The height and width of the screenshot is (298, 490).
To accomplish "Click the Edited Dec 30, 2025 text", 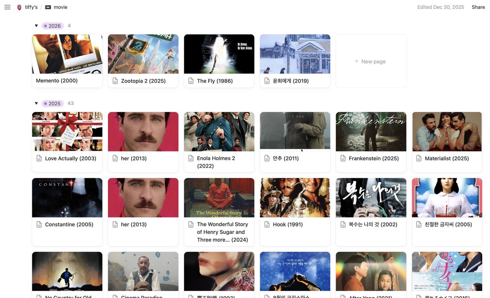I will tap(441, 7).
